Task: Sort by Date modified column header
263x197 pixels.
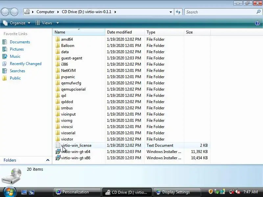Action: 125,32
